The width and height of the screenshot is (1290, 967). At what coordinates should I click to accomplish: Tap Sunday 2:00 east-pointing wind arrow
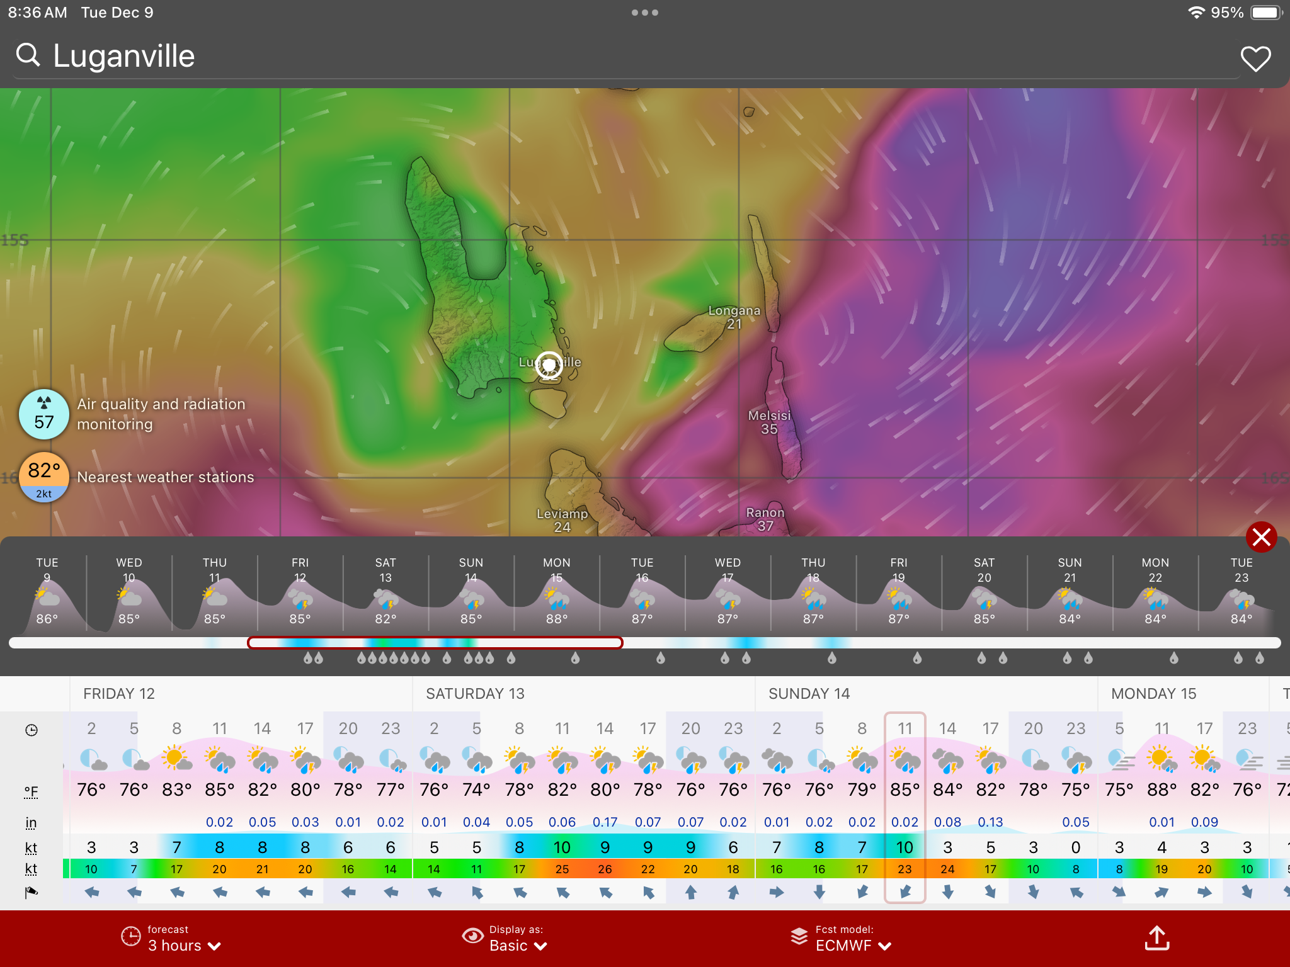(x=776, y=892)
